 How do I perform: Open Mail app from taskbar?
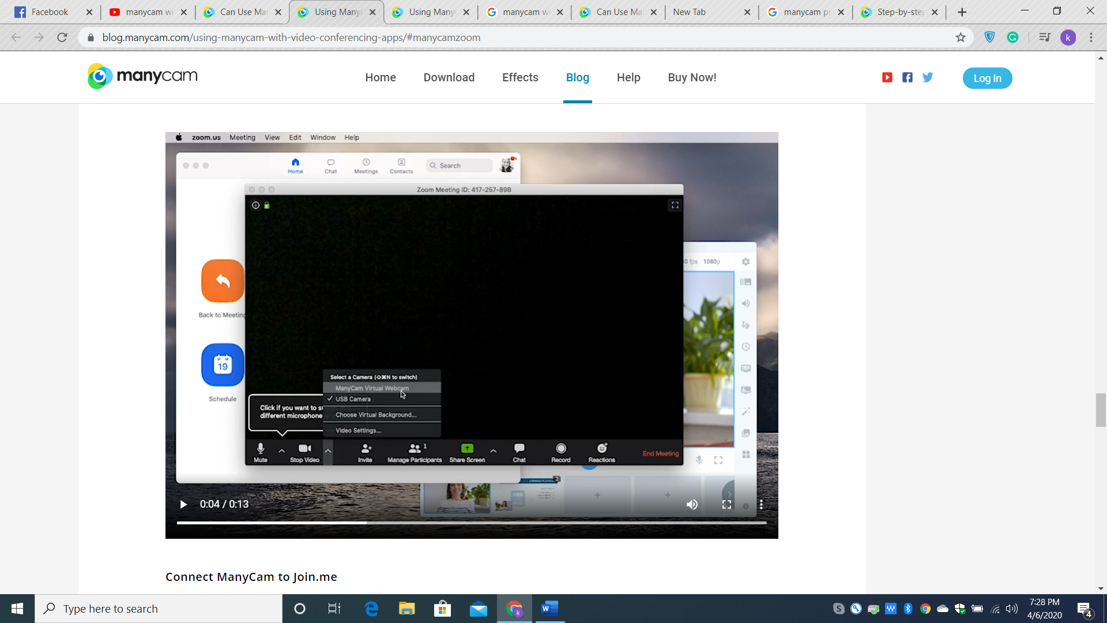[478, 609]
